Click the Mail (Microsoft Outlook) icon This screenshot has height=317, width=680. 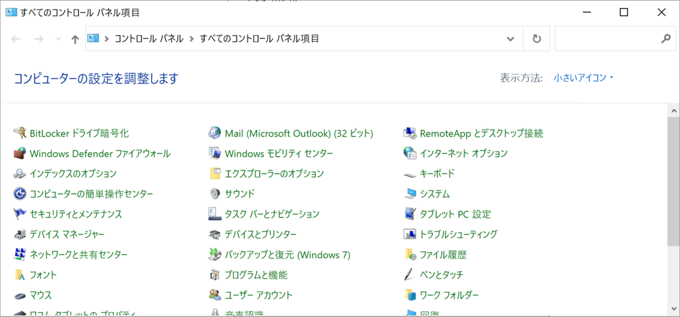[x=215, y=133]
